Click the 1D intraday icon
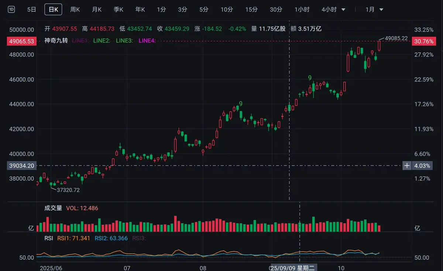Image resolution: width=443 pixels, height=271 pixels. point(11,10)
